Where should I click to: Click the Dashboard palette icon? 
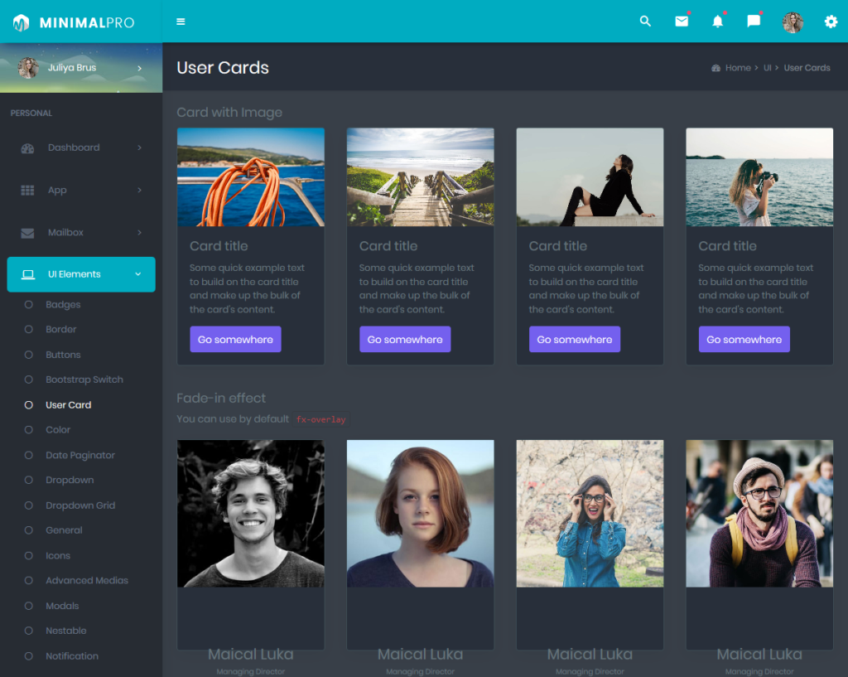point(27,147)
